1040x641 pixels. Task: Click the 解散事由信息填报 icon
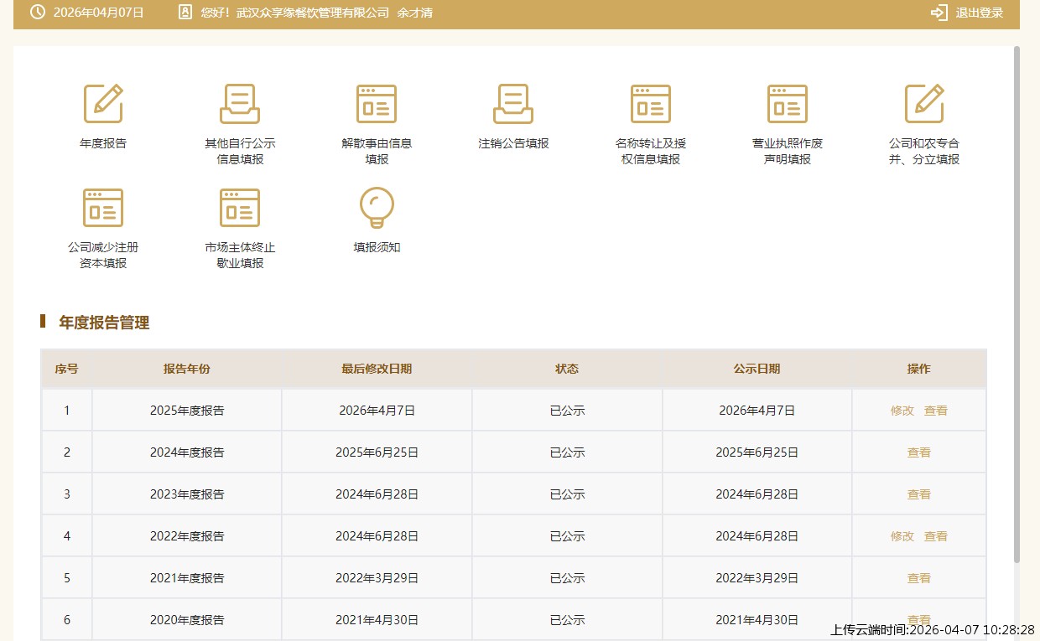(377, 104)
